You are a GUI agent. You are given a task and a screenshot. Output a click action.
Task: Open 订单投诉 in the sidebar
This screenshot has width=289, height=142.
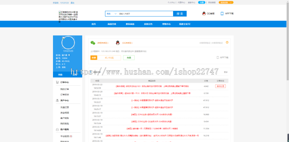point(65,95)
